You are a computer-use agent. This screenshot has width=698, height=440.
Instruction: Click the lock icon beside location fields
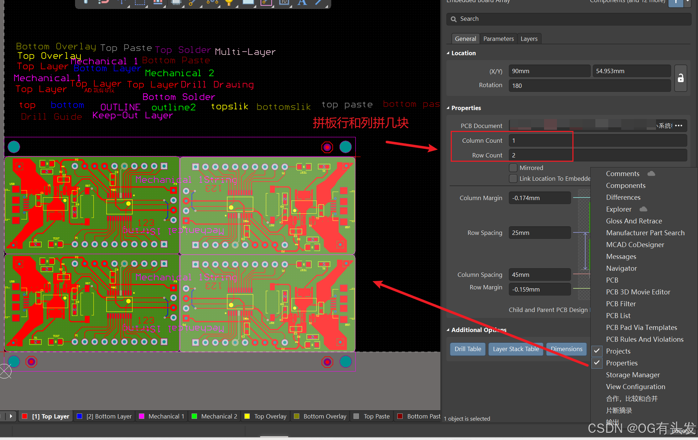pyautogui.click(x=680, y=78)
